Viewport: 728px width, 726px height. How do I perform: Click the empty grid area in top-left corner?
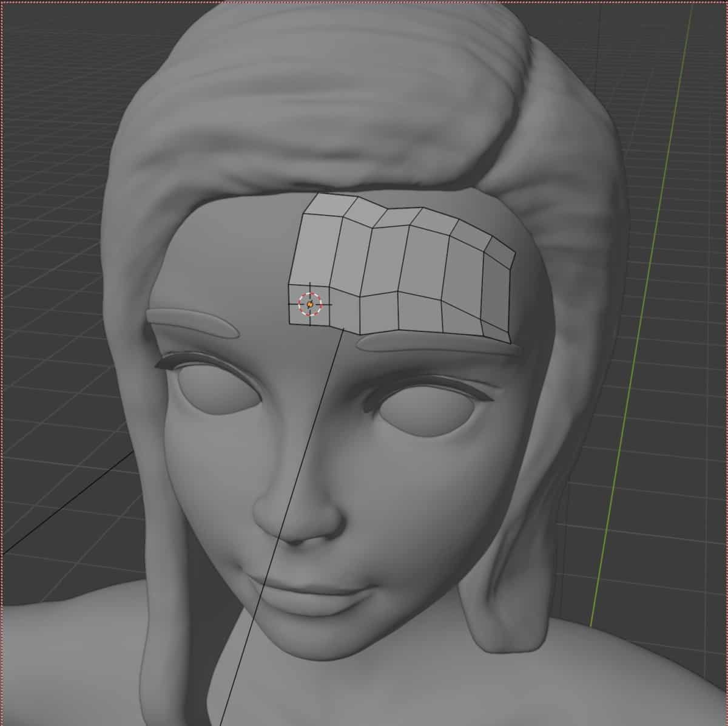(49, 49)
